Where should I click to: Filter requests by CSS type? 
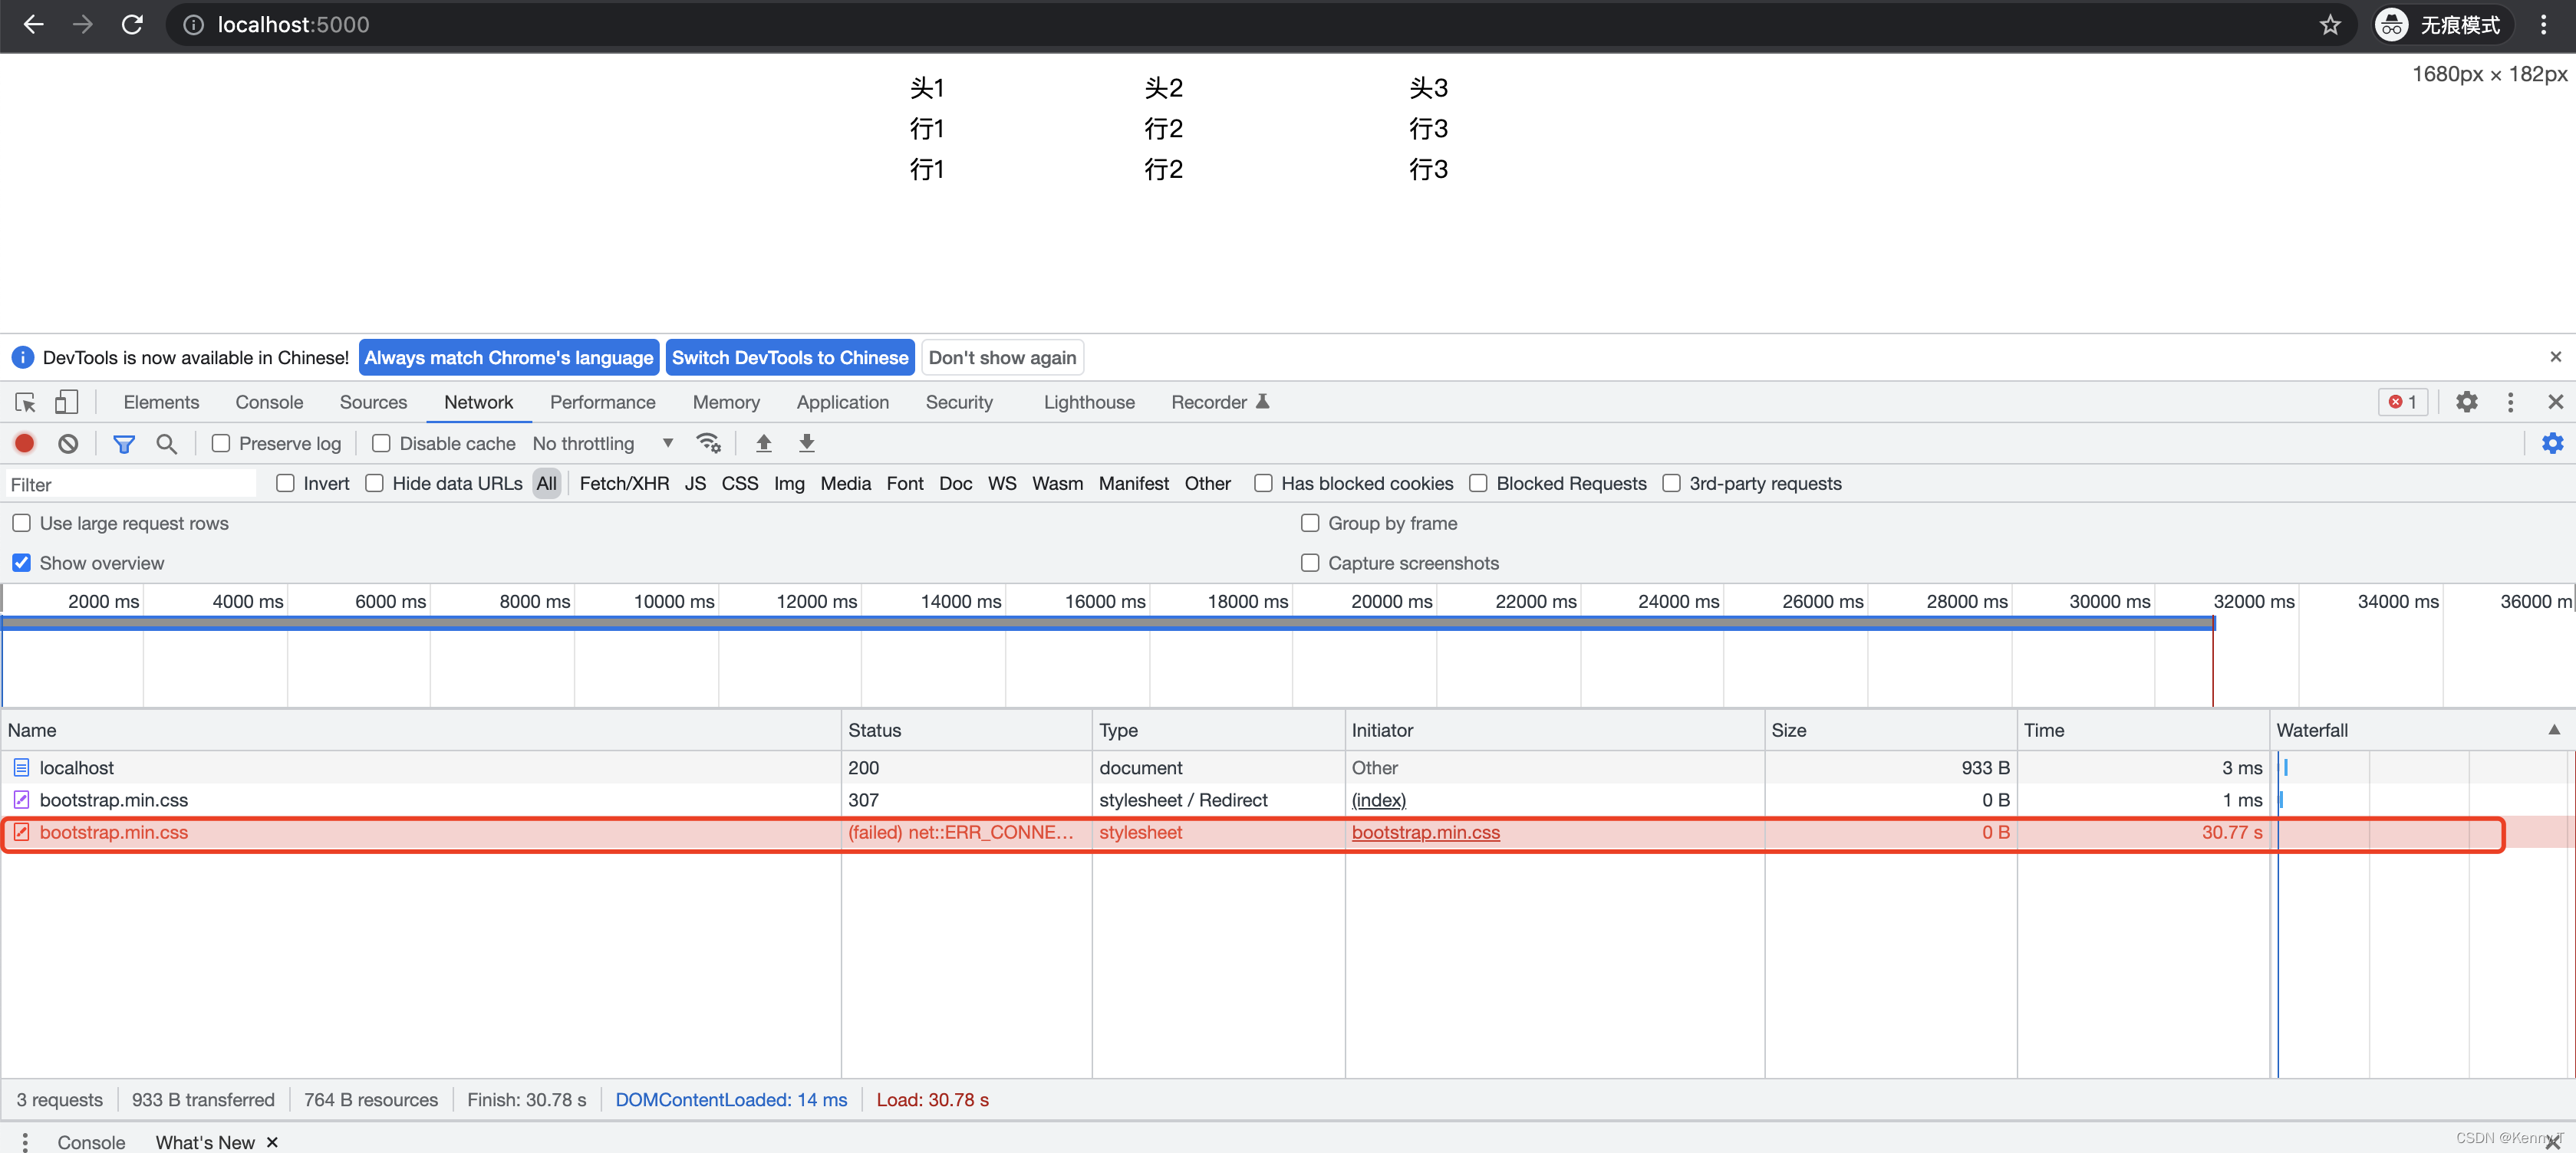pos(739,484)
